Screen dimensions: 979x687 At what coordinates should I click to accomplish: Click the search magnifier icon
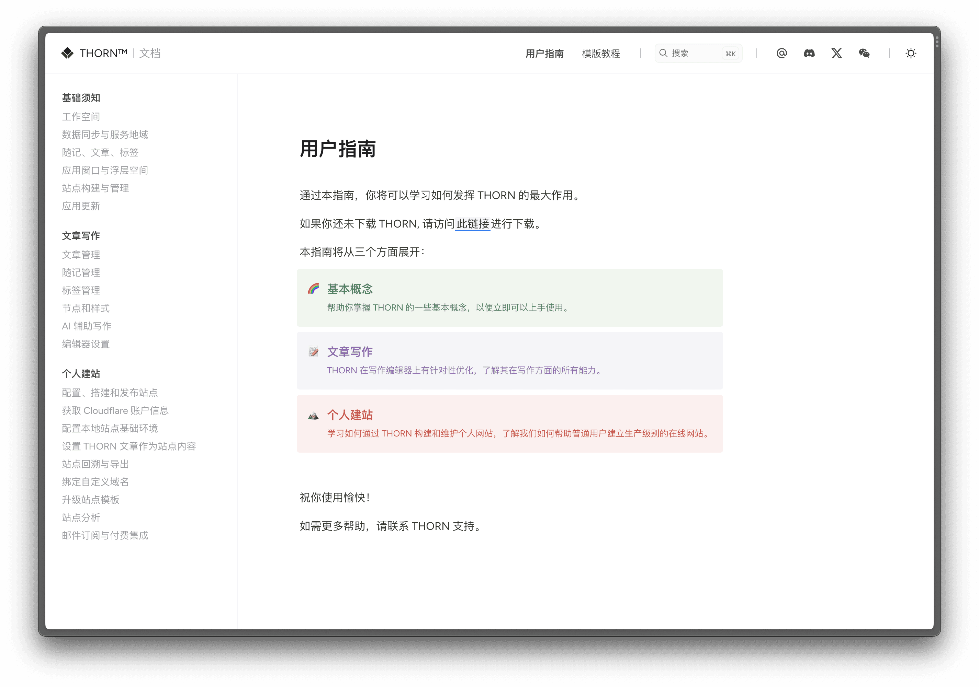click(x=663, y=53)
